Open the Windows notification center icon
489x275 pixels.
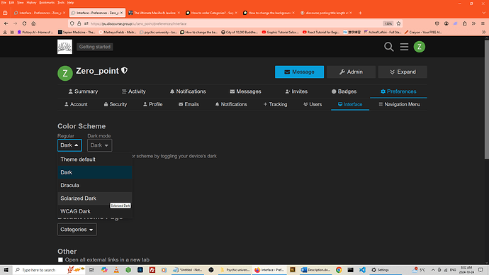pyautogui.click(x=480, y=270)
